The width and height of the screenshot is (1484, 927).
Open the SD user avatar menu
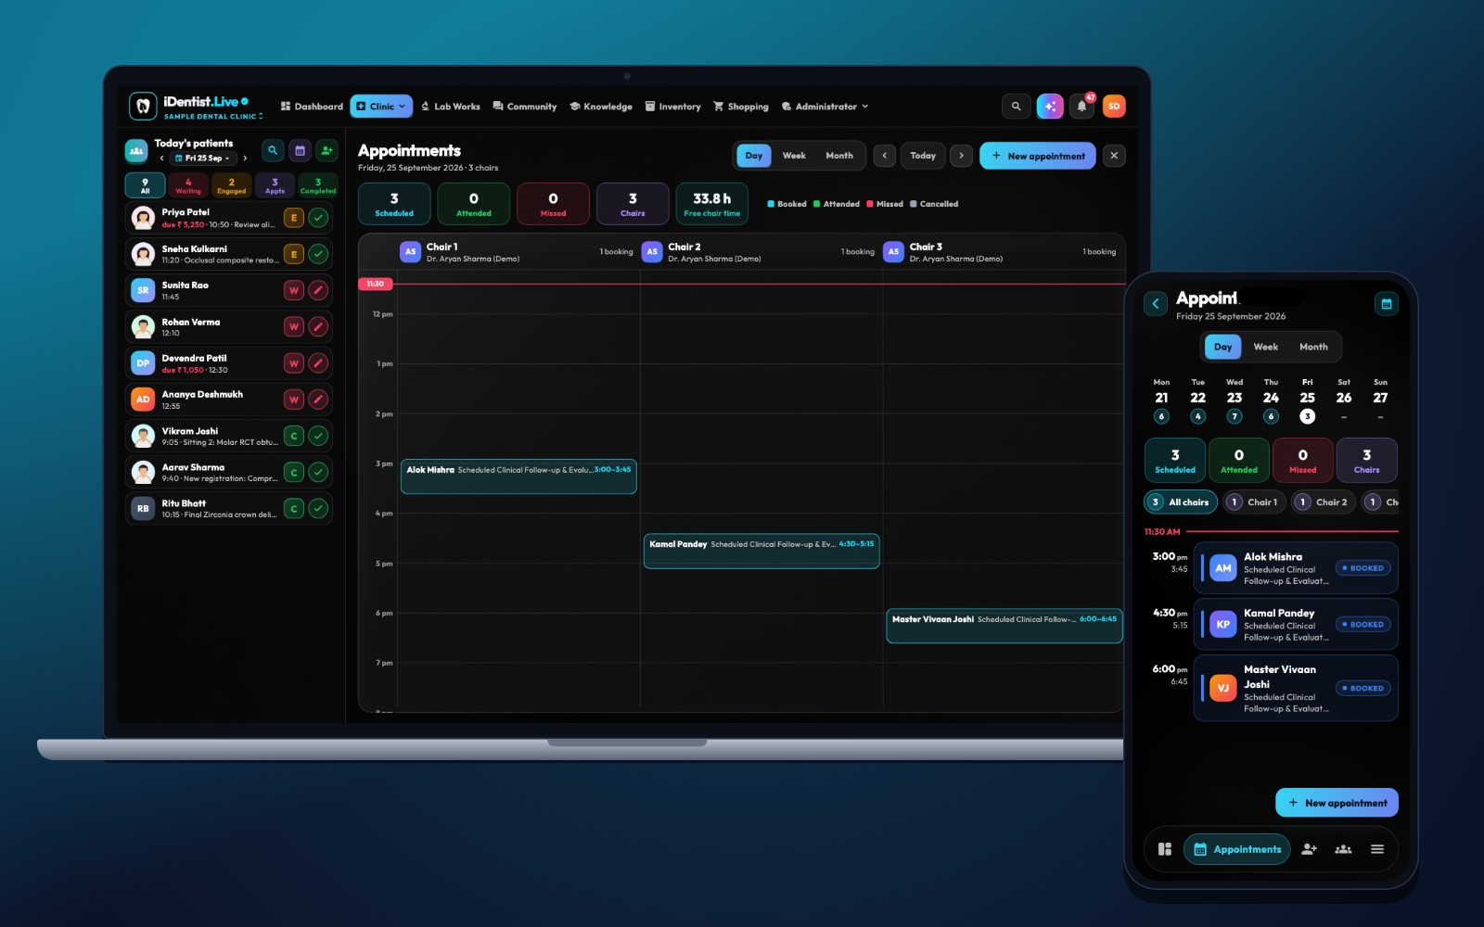coord(1114,107)
